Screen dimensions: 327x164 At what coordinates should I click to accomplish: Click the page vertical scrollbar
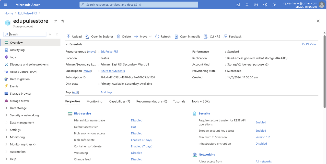tap(325, 71)
